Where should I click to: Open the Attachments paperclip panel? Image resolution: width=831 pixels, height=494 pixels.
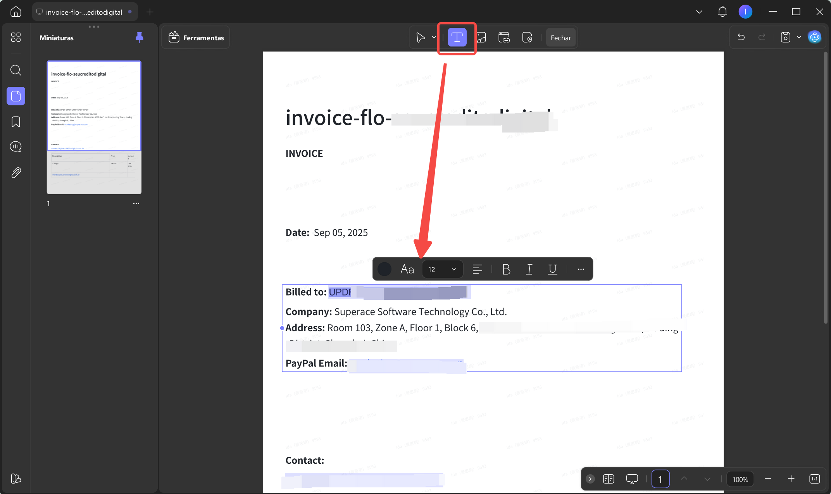(16, 172)
